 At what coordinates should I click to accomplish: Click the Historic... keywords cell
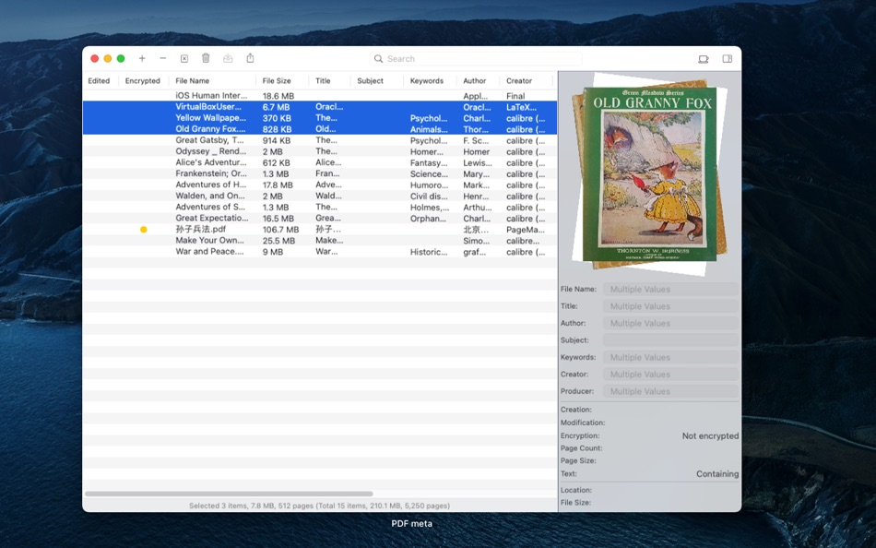click(x=429, y=252)
